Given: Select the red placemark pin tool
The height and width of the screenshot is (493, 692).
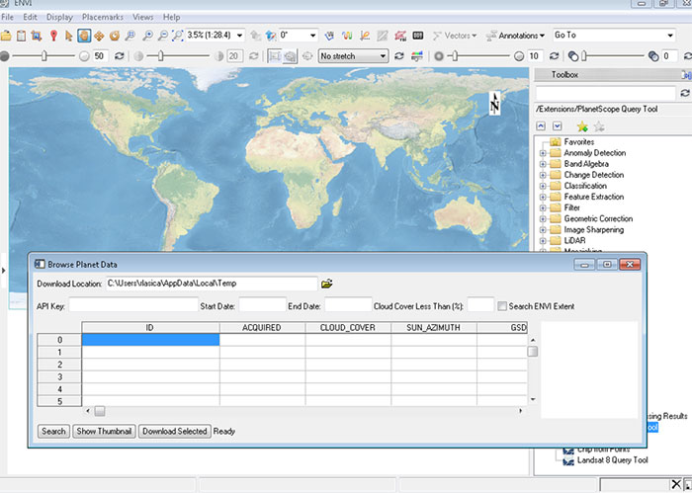Looking at the screenshot, I should point(53,37).
